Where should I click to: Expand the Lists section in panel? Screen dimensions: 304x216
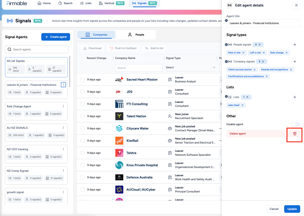[226, 97]
